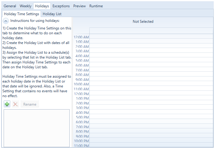Select the Holidays tab
The image size is (215, 149).
pyautogui.click(x=42, y=6)
